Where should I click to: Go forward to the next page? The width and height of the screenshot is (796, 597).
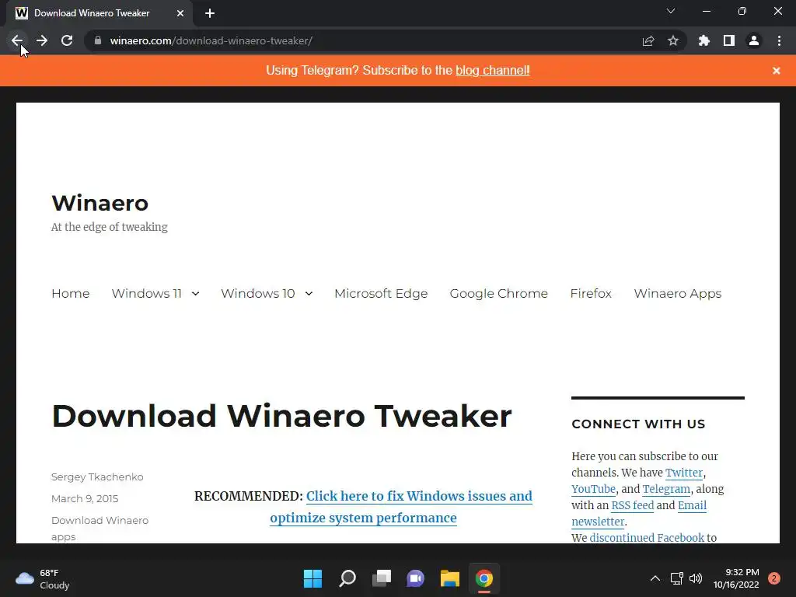[x=42, y=40]
